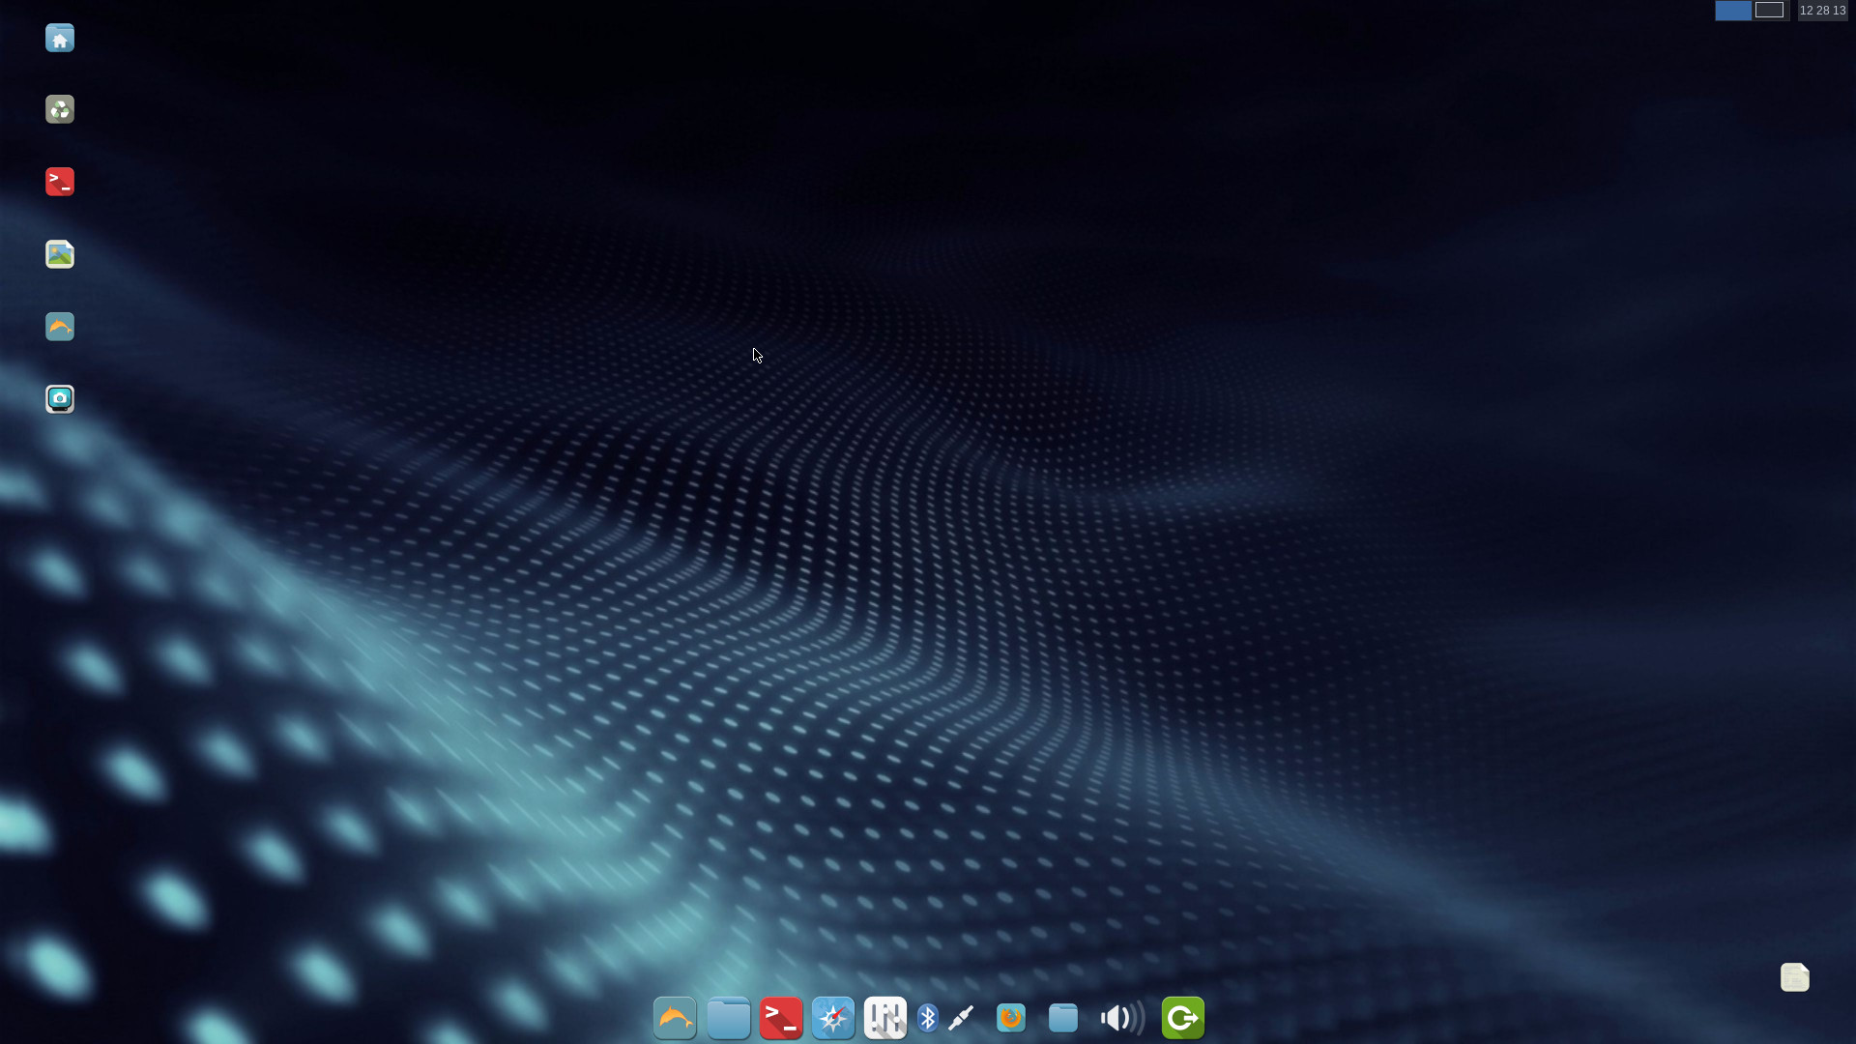Viewport: 1856px width, 1044px height.
Task: Launch Firefox from the dock
Action: (1011, 1018)
